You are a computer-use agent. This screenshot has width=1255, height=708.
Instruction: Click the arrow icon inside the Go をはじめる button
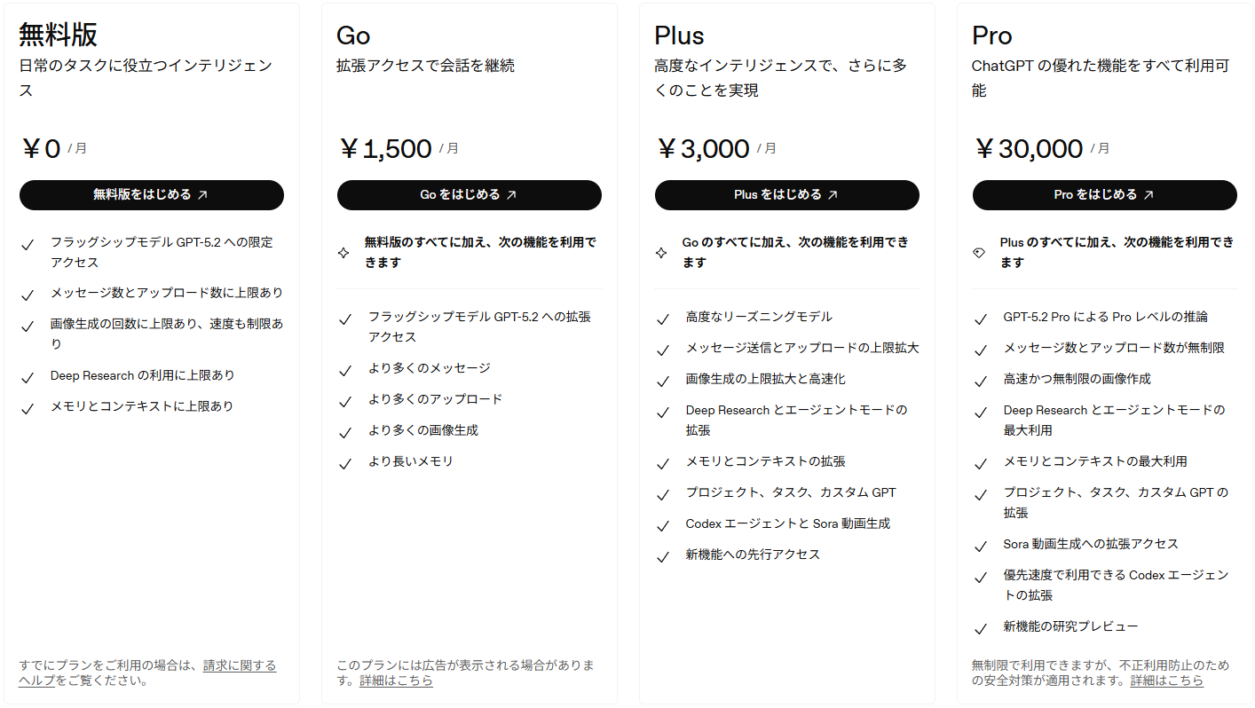point(512,195)
